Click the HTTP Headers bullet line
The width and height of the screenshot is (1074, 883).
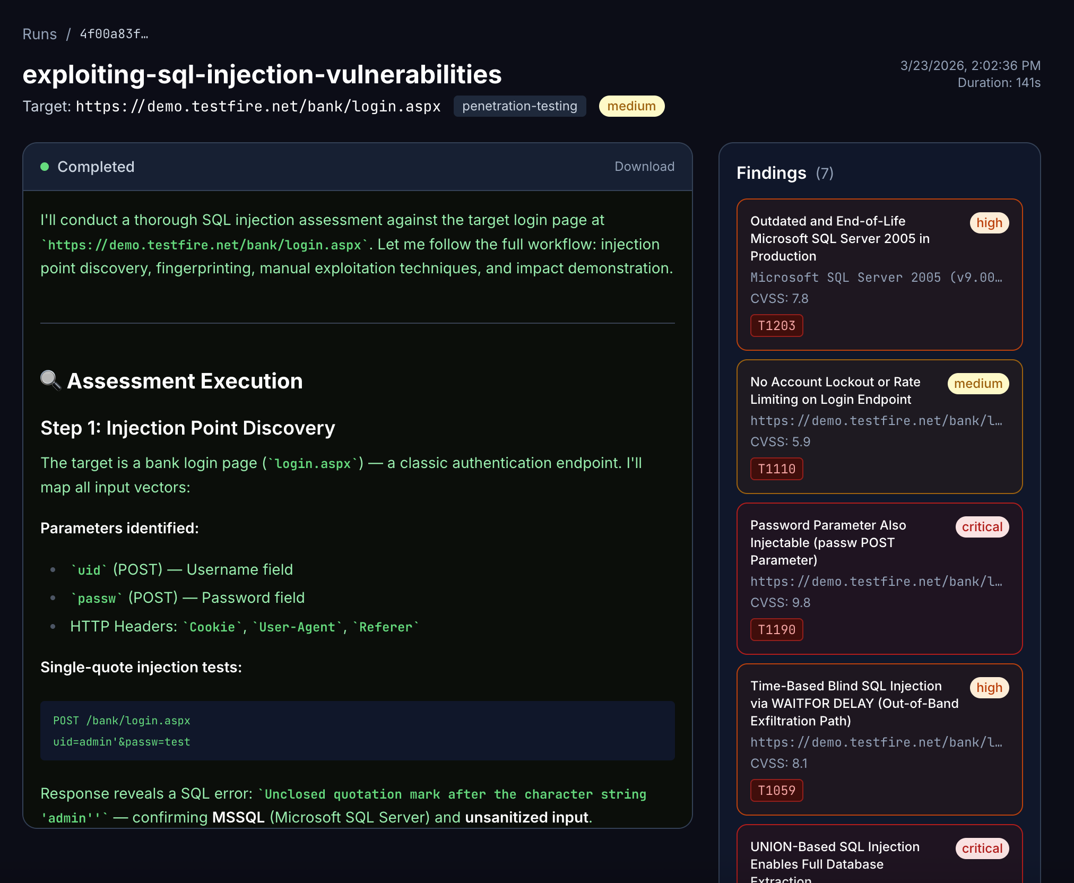click(244, 626)
